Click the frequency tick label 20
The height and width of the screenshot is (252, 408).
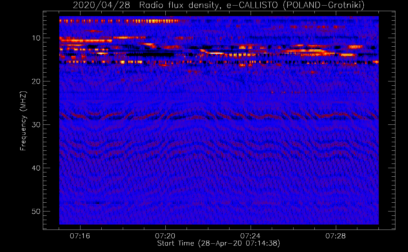[36, 81]
